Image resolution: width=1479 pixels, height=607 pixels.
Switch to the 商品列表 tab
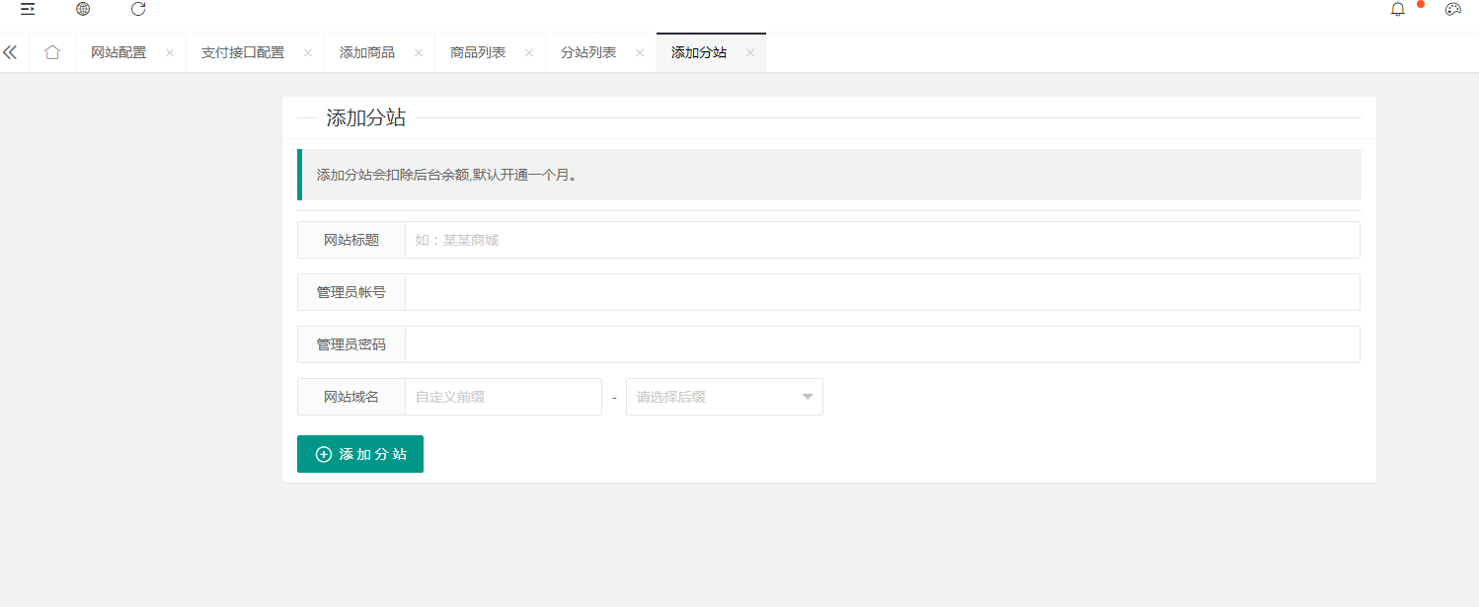point(478,52)
